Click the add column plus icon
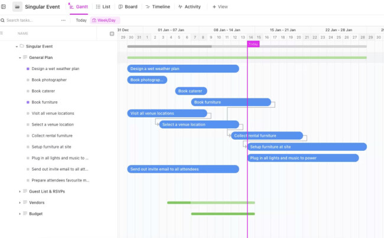Screen dimensions: 384x238 tap(112, 34)
